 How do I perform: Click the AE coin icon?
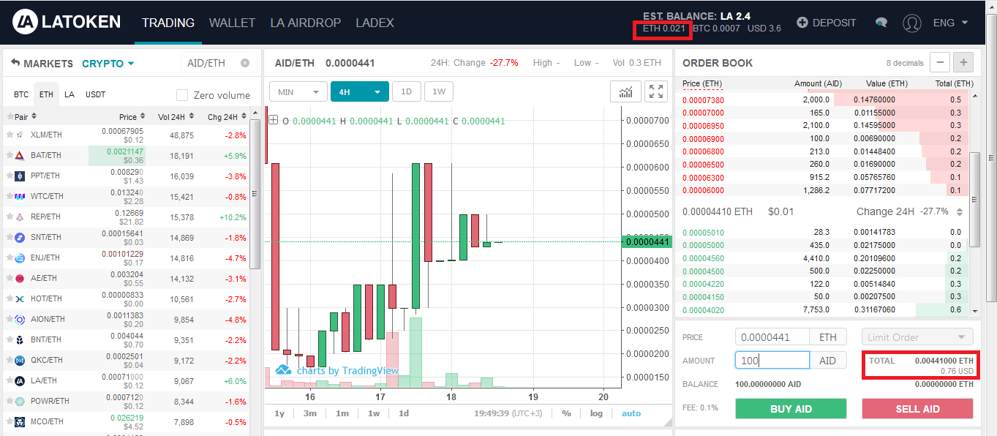point(20,278)
